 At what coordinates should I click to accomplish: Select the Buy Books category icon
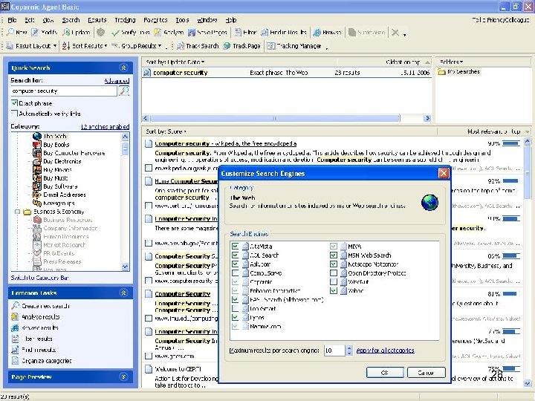pyautogui.click(x=36, y=144)
